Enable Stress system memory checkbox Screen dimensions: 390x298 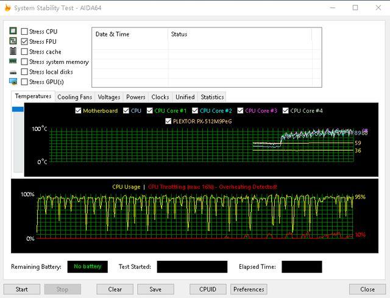[24, 62]
